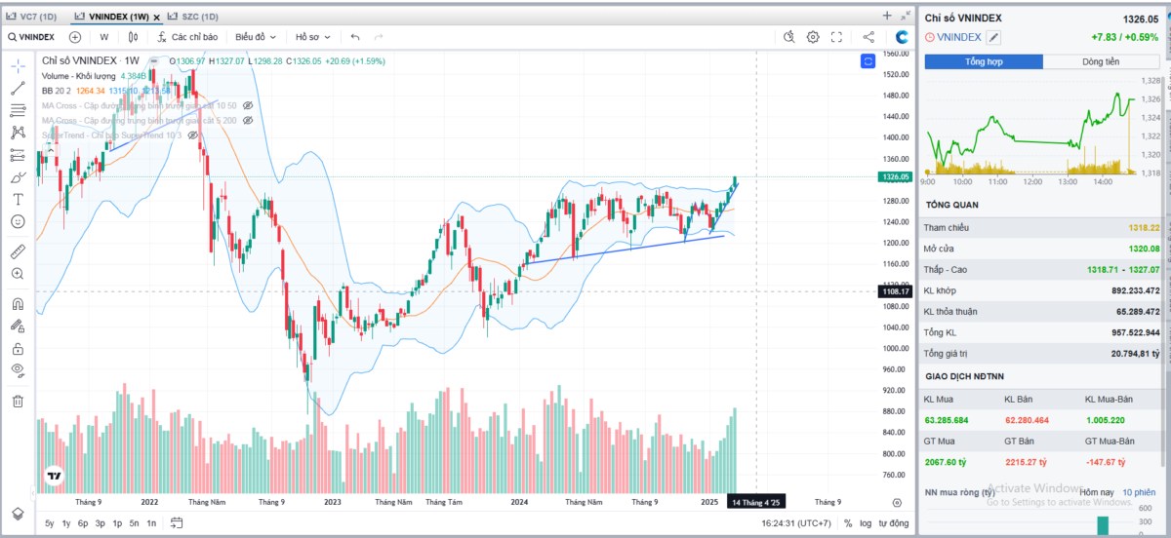Screen dimensions: 1171x538
Task: Click the blue C logo icon
Action: (x=902, y=37)
